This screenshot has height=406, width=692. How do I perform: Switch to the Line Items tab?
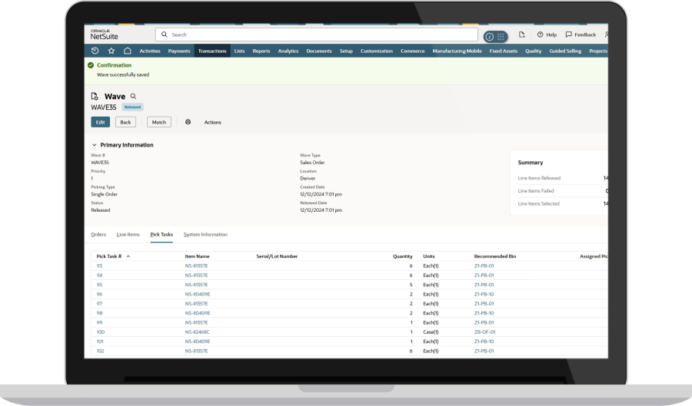pos(128,234)
